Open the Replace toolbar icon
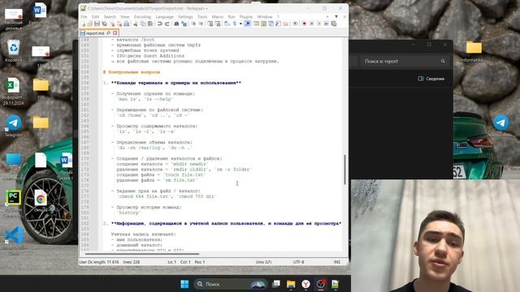 pos(184,24)
